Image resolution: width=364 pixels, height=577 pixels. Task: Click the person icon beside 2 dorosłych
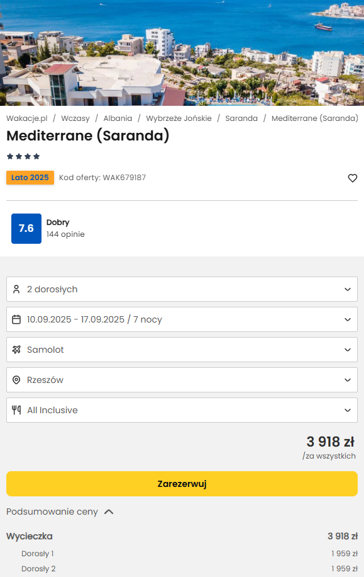pos(16,289)
